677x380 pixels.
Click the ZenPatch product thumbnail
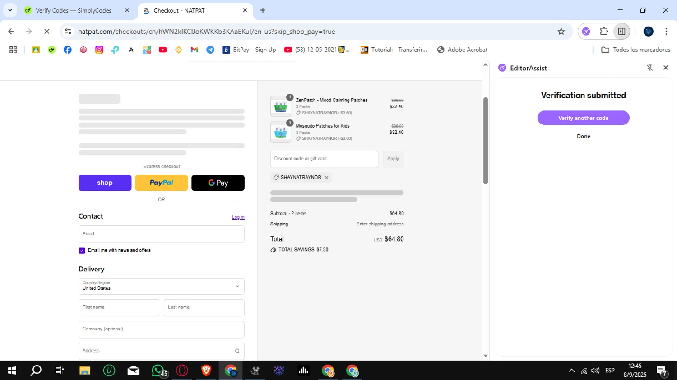pos(281,107)
